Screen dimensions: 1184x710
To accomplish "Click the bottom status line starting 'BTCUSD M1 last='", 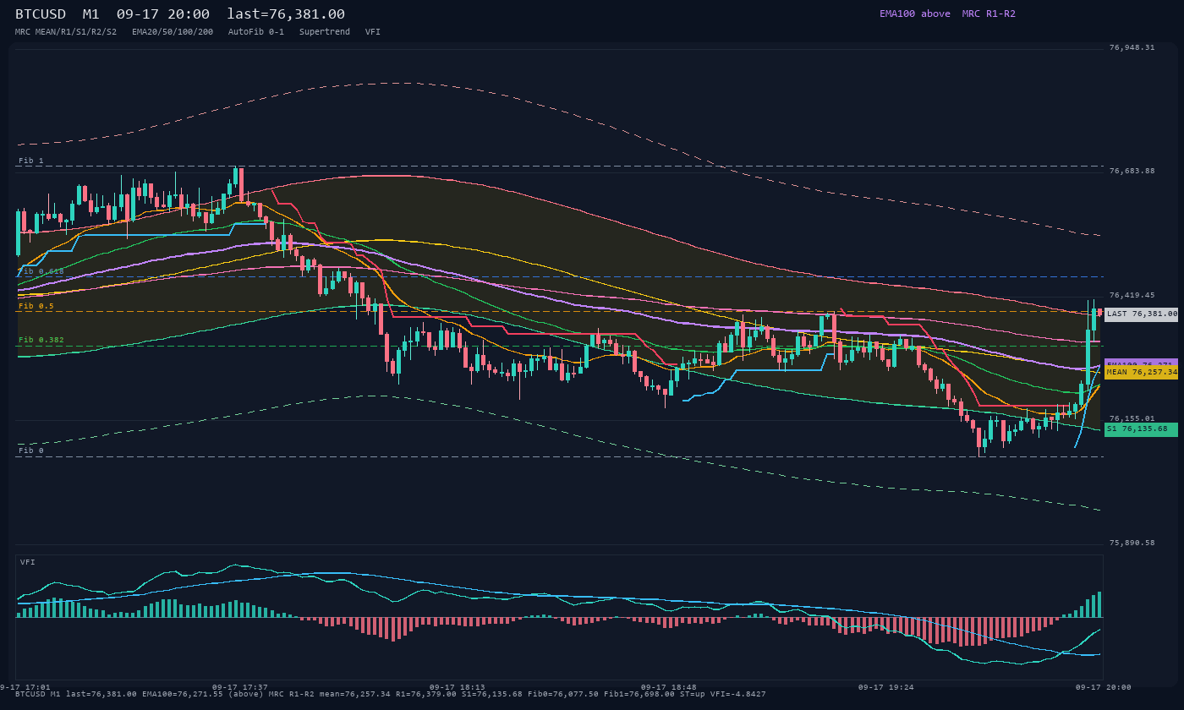I will (391, 694).
